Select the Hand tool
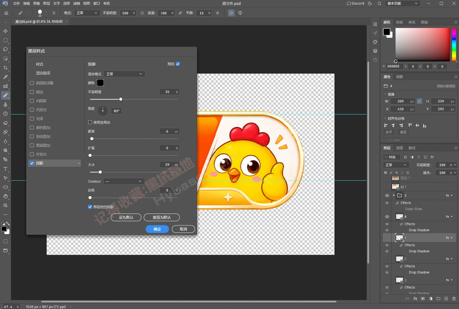This screenshot has width=459, height=309. point(5,196)
